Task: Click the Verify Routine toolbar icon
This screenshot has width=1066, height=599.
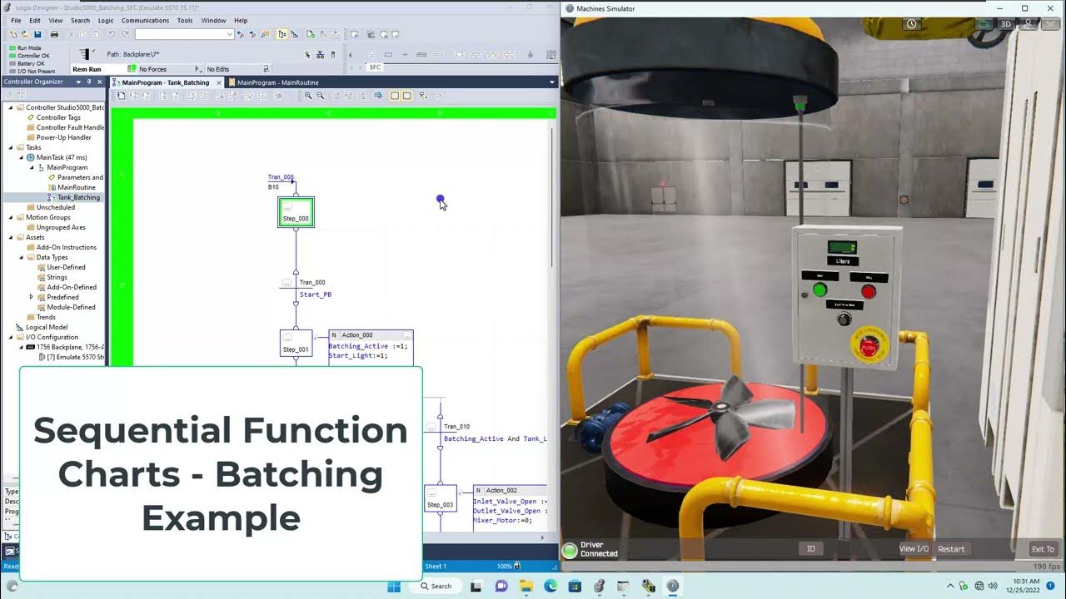Action: [x=311, y=34]
